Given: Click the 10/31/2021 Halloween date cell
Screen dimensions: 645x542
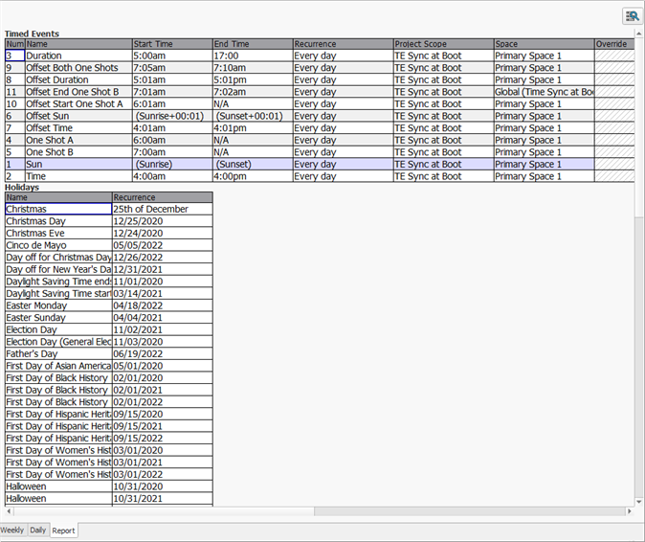Looking at the screenshot, I should 162,499.
